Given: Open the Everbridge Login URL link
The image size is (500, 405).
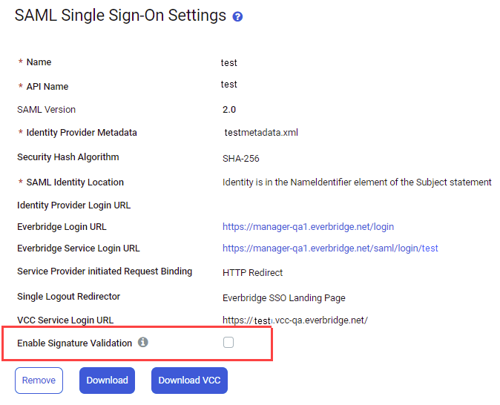Looking at the screenshot, I should (308, 227).
